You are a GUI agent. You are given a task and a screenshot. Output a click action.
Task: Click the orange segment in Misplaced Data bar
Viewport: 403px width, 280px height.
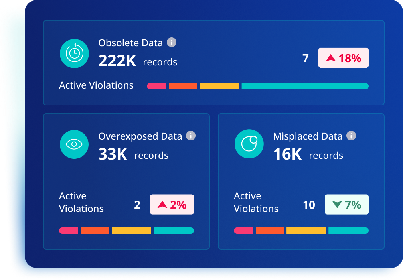pyautogui.click(x=270, y=231)
